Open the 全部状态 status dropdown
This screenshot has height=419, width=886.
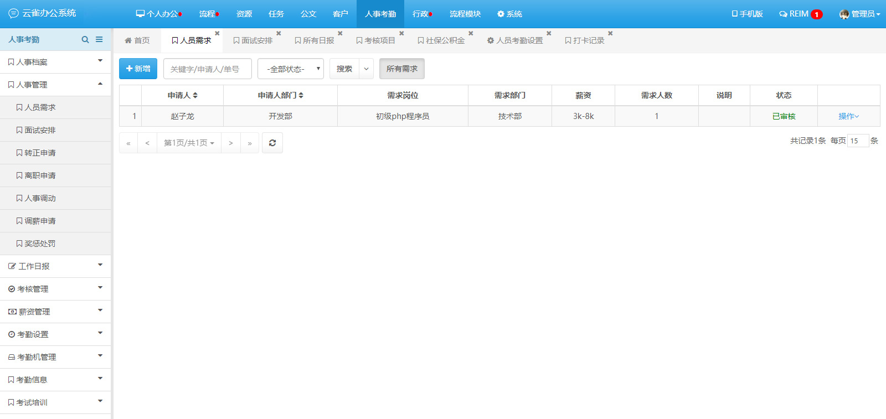tap(291, 69)
